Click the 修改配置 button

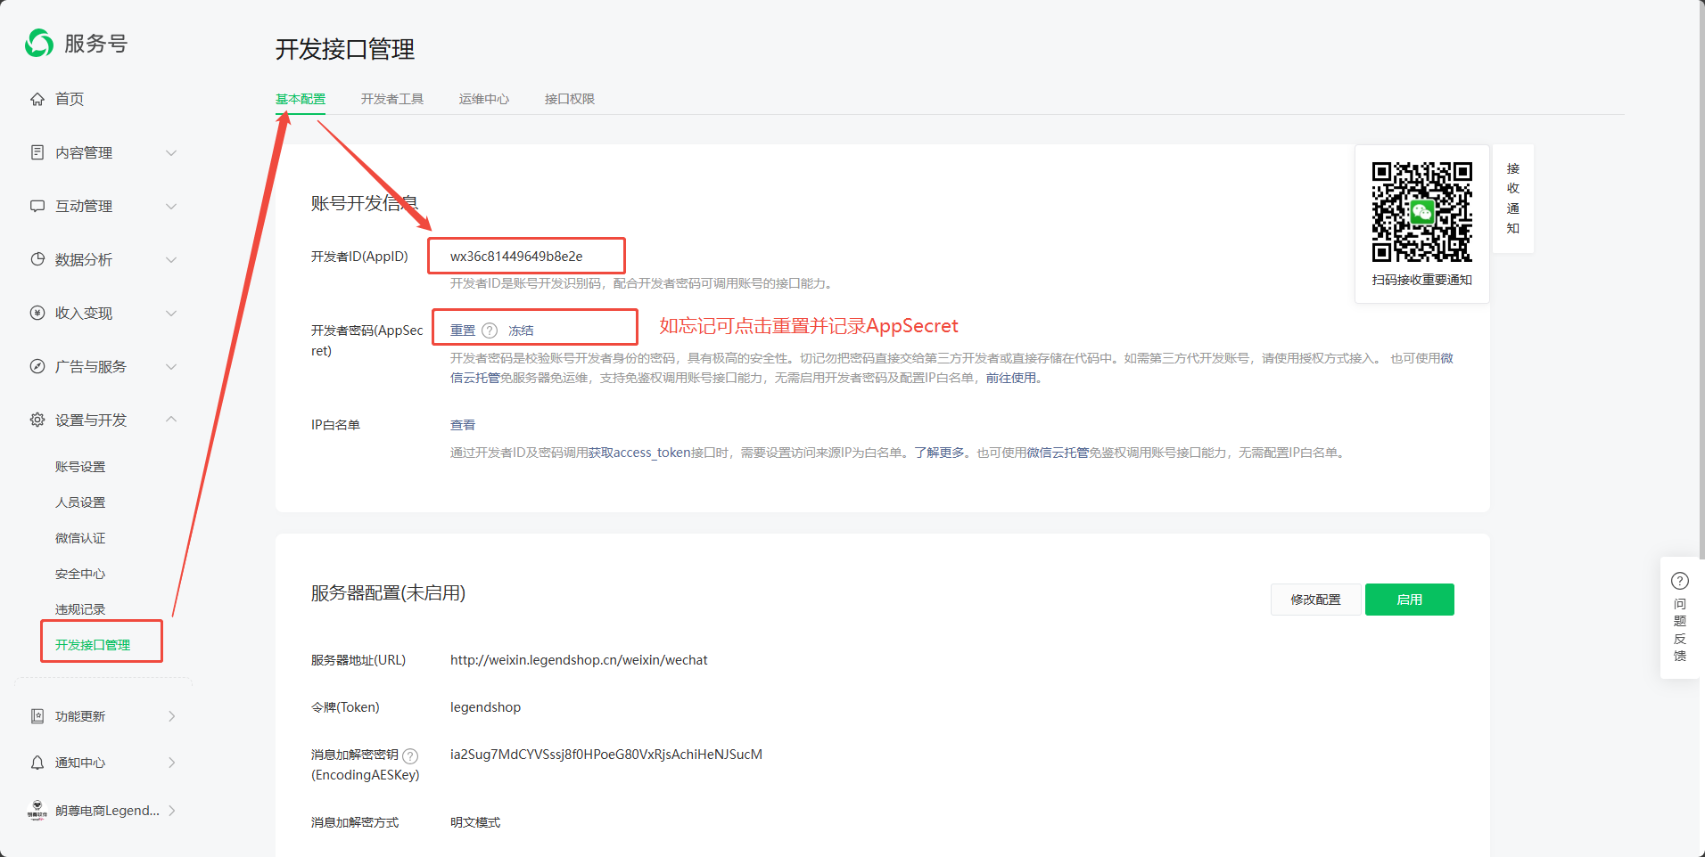coord(1315,600)
